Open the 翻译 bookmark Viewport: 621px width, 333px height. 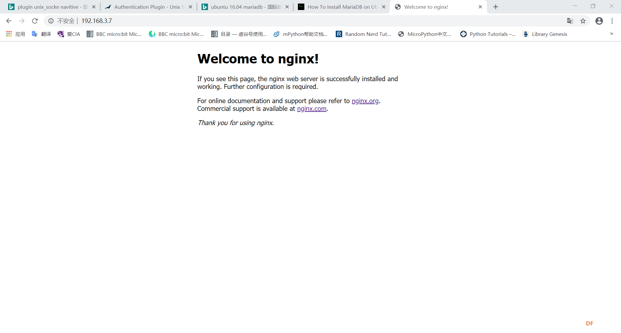tap(41, 34)
